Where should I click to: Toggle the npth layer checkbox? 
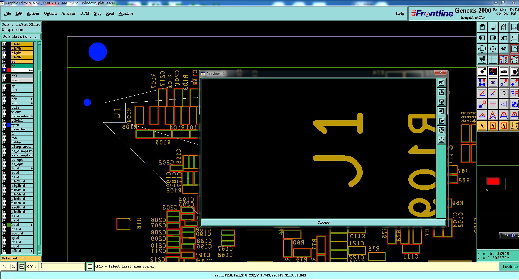click(4, 125)
